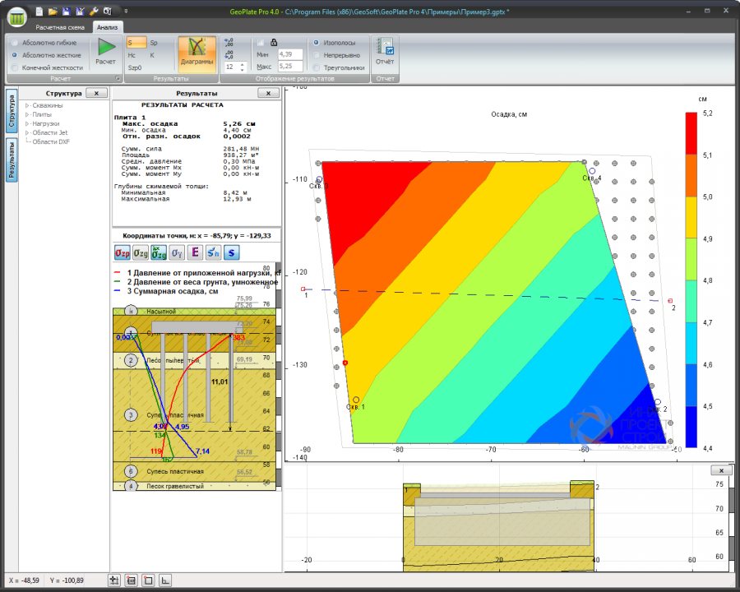
Task: Switch to the Расчетная схема tab
Action: [60, 27]
